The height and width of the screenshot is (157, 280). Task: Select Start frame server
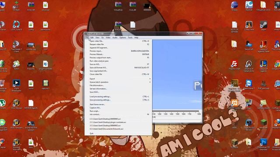point(118,105)
